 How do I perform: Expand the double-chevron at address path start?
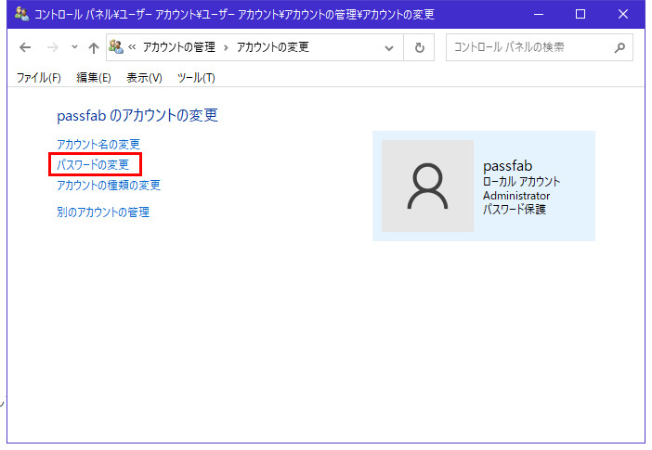point(134,47)
